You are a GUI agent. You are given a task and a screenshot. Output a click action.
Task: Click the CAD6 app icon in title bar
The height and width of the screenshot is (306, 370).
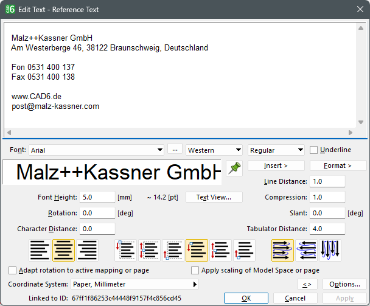click(x=10, y=10)
